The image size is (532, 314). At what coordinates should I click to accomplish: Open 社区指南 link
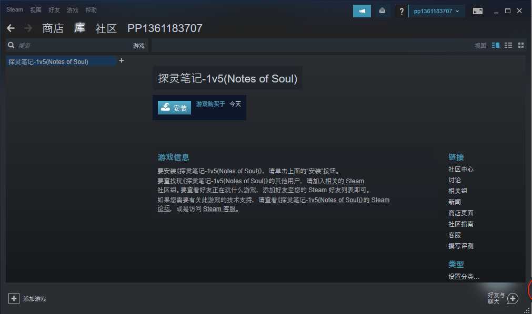coord(461,224)
